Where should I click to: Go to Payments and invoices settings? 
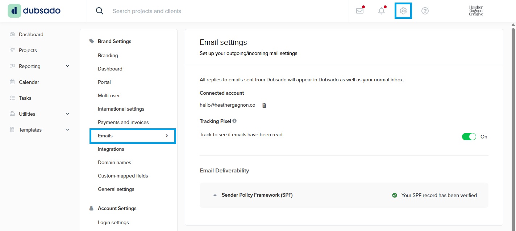tap(123, 122)
